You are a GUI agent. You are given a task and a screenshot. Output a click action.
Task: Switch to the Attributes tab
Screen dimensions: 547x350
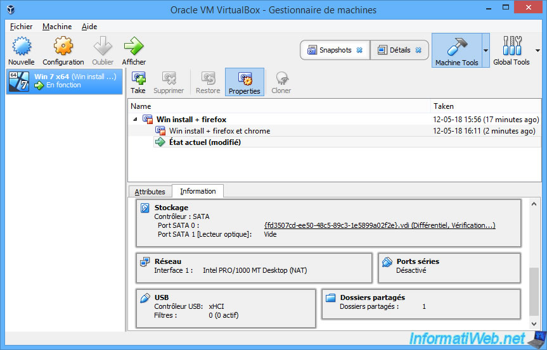click(150, 192)
